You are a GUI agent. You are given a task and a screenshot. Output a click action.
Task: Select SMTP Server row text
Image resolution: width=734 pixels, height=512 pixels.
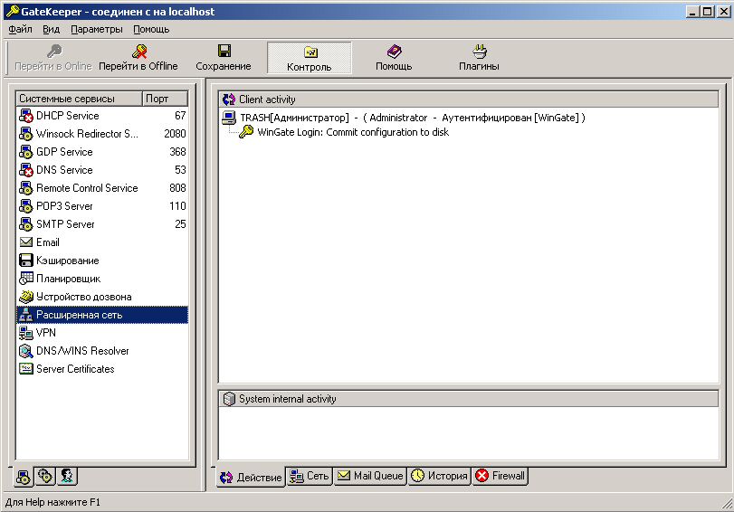click(65, 224)
